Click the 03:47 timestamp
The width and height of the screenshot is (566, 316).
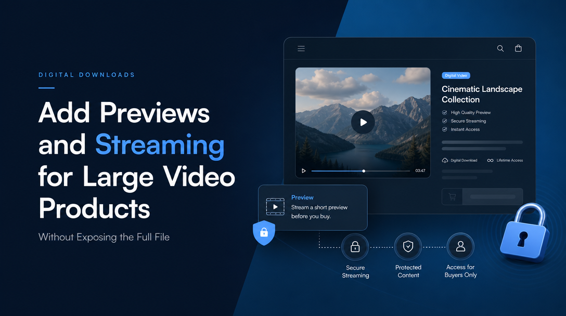pyautogui.click(x=420, y=170)
